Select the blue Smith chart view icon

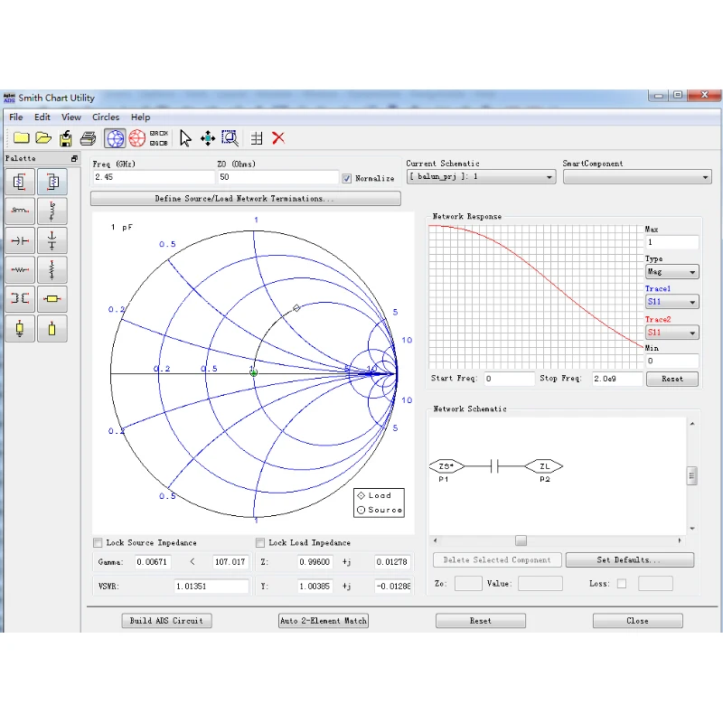115,138
